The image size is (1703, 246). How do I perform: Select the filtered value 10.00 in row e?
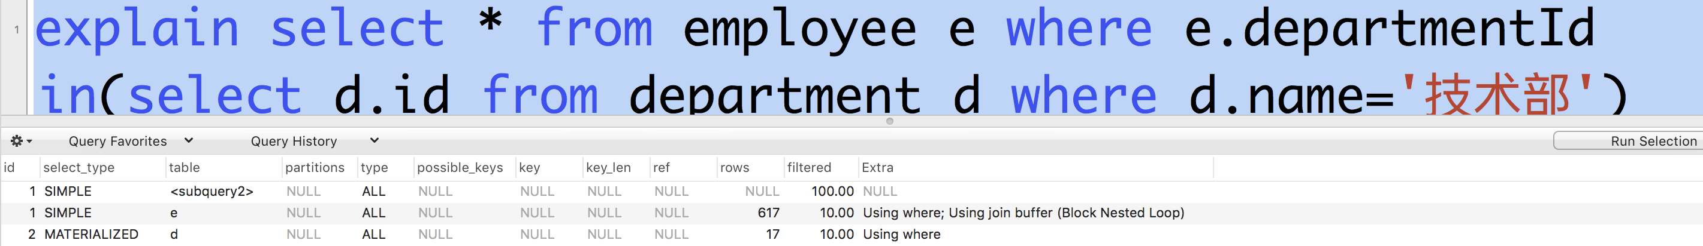tap(837, 213)
